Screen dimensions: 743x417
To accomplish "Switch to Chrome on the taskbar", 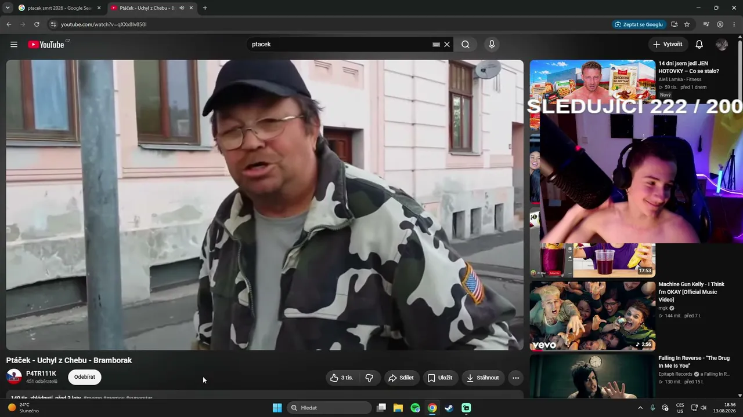I will click(432, 408).
